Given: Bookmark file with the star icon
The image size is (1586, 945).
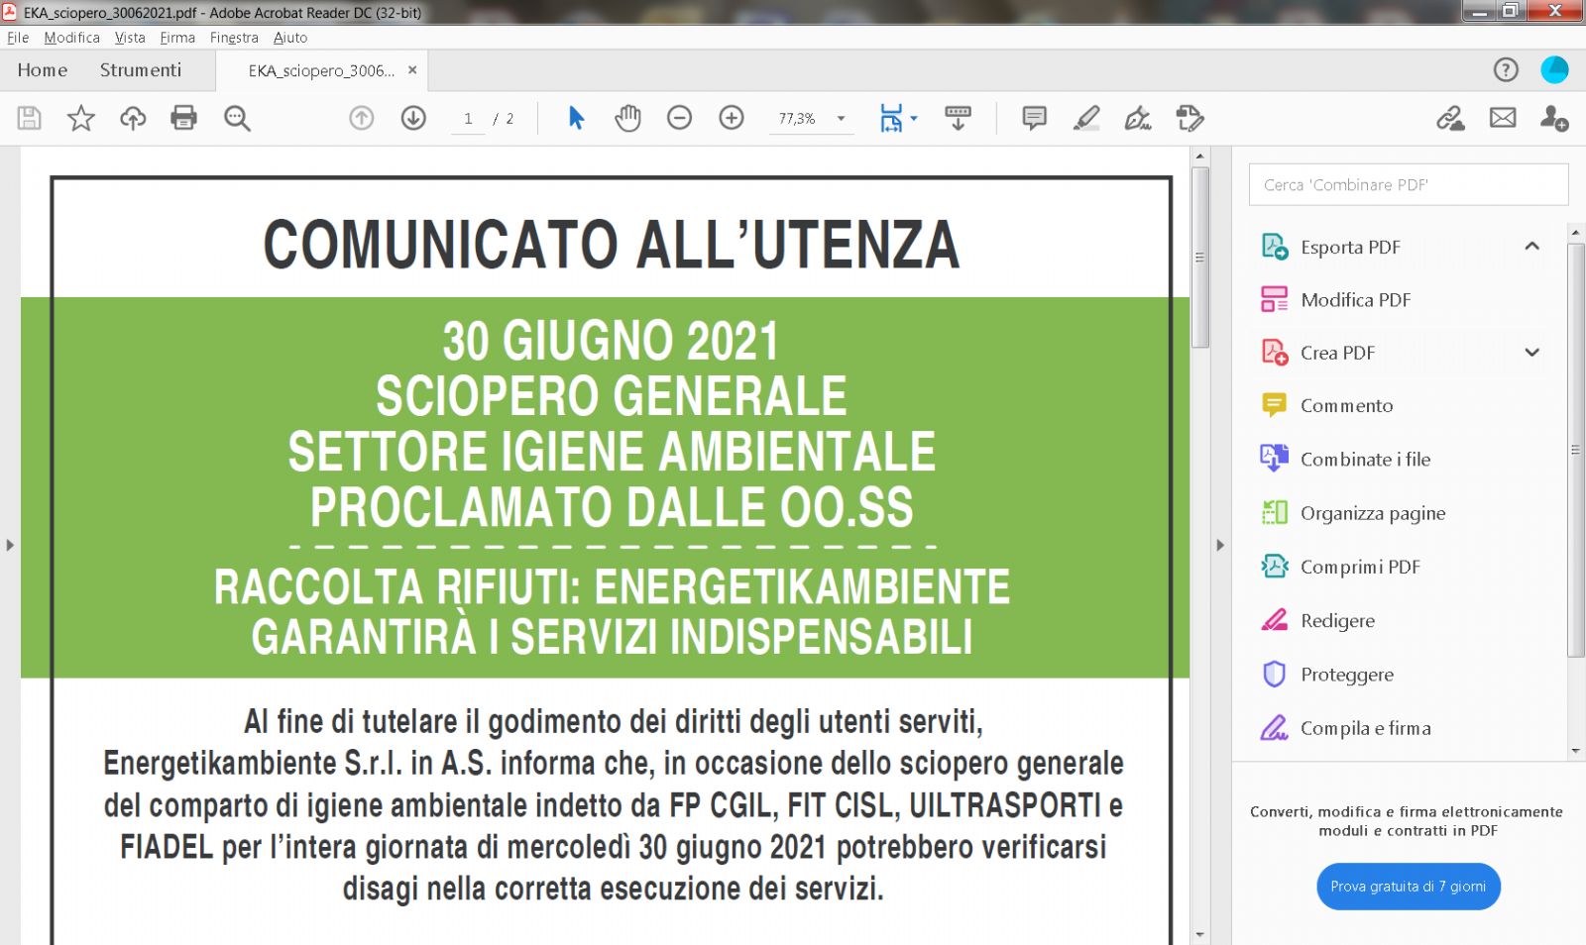Looking at the screenshot, I should (x=80, y=118).
